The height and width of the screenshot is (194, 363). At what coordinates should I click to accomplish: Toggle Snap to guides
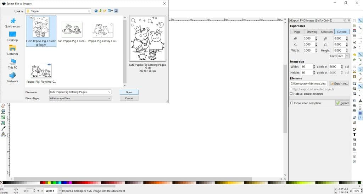coord(360,118)
